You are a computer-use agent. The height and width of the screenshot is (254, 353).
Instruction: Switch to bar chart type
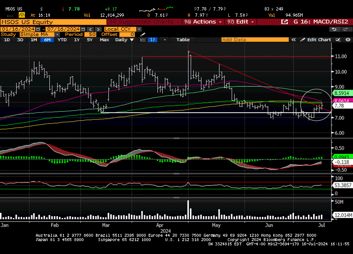[x=153, y=40]
